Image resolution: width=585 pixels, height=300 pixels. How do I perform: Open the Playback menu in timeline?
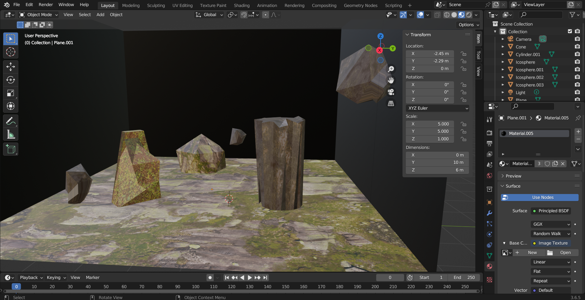pyautogui.click(x=31, y=277)
